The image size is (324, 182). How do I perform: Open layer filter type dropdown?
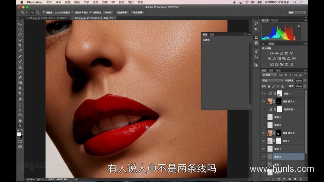tap(269, 75)
